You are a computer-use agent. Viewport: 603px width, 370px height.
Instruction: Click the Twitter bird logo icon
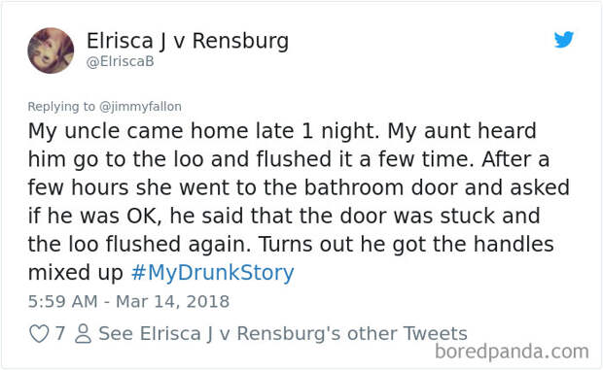[564, 40]
